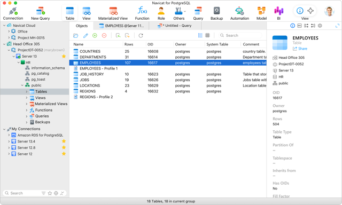Screen dimensions: 342x205
Task: Open the Model tool
Action: [261, 13]
